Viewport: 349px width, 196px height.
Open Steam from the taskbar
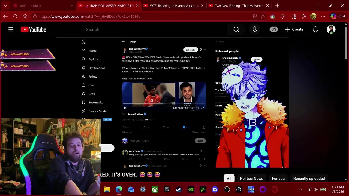click(179, 189)
